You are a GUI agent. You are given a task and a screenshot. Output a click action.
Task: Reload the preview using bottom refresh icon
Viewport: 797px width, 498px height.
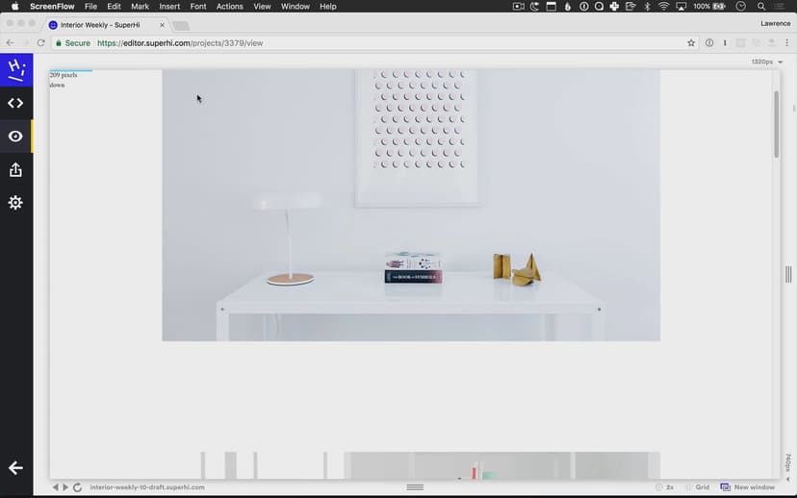(77, 487)
